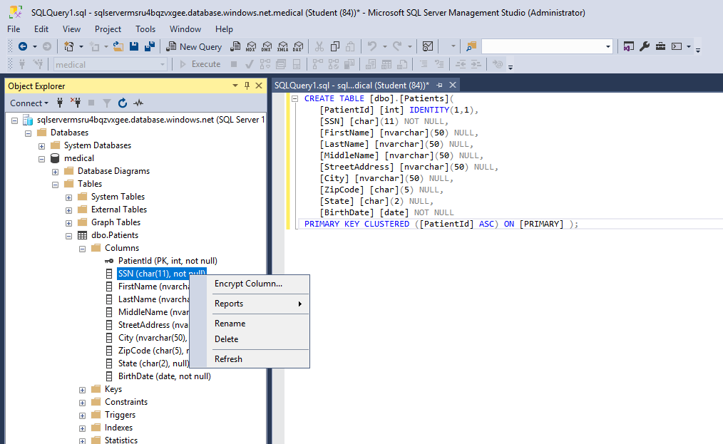Select the PatientId column in the tree

168,261
